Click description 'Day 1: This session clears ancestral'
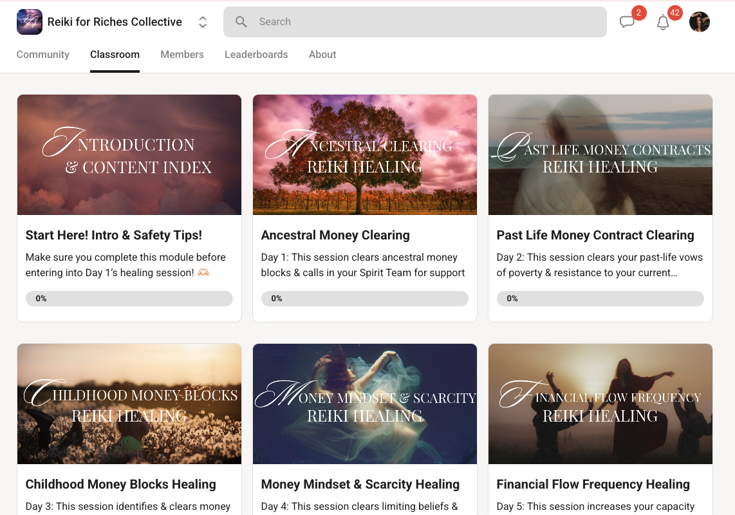This screenshot has width=735, height=515. 363,265
